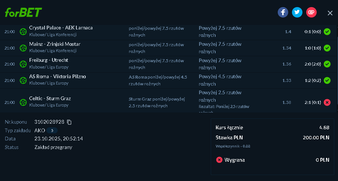
Task: Click odds value 1.34
Action: [x=287, y=48]
